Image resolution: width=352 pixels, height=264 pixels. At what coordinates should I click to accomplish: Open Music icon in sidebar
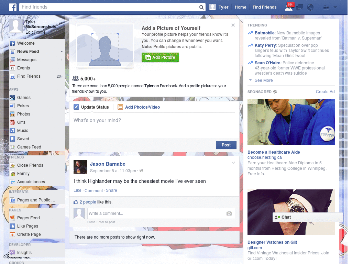tap(13, 131)
